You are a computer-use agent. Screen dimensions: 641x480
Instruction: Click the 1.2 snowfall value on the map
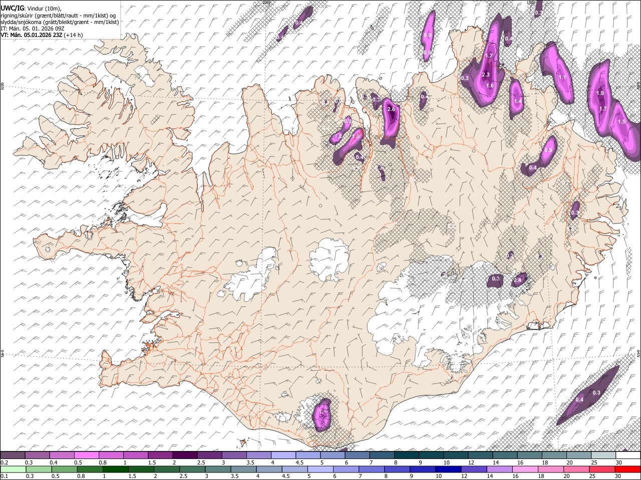[338, 136]
